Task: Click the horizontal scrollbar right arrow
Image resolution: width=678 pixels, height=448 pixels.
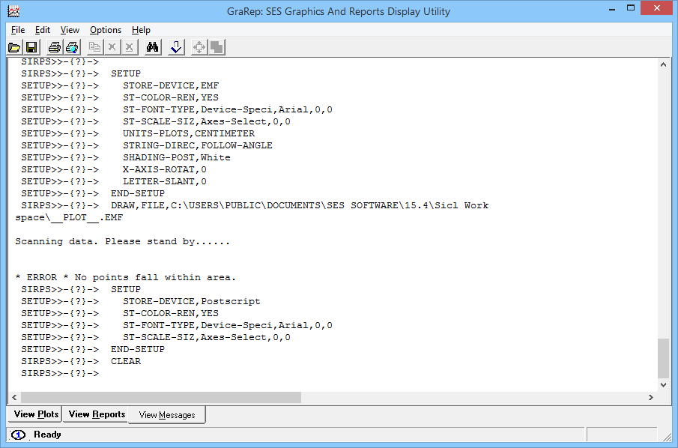Action: 651,397
